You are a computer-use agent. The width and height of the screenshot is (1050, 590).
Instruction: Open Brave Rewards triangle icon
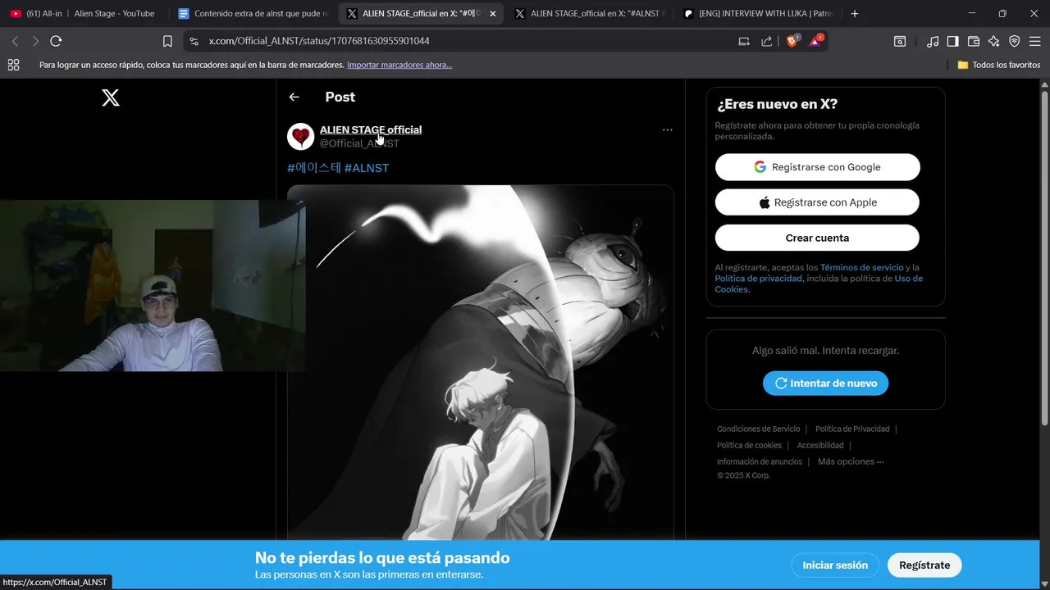(x=816, y=40)
